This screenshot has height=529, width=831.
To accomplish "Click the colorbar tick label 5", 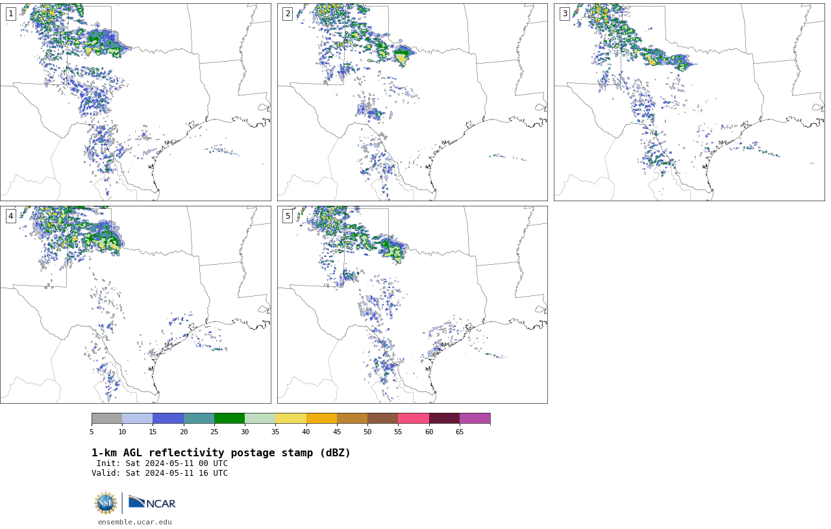I will (x=92, y=432).
